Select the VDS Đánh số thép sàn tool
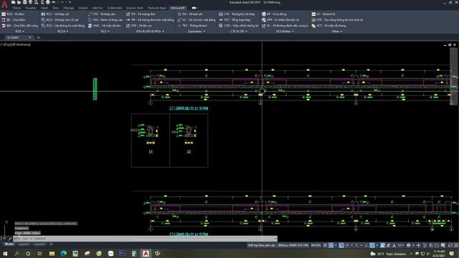 [105, 20]
